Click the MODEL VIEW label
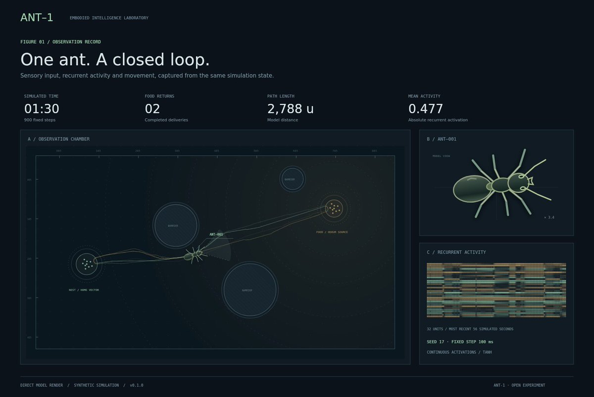This screenshot has width=594, height=397. pyautogui.click(x=442, y=156)
